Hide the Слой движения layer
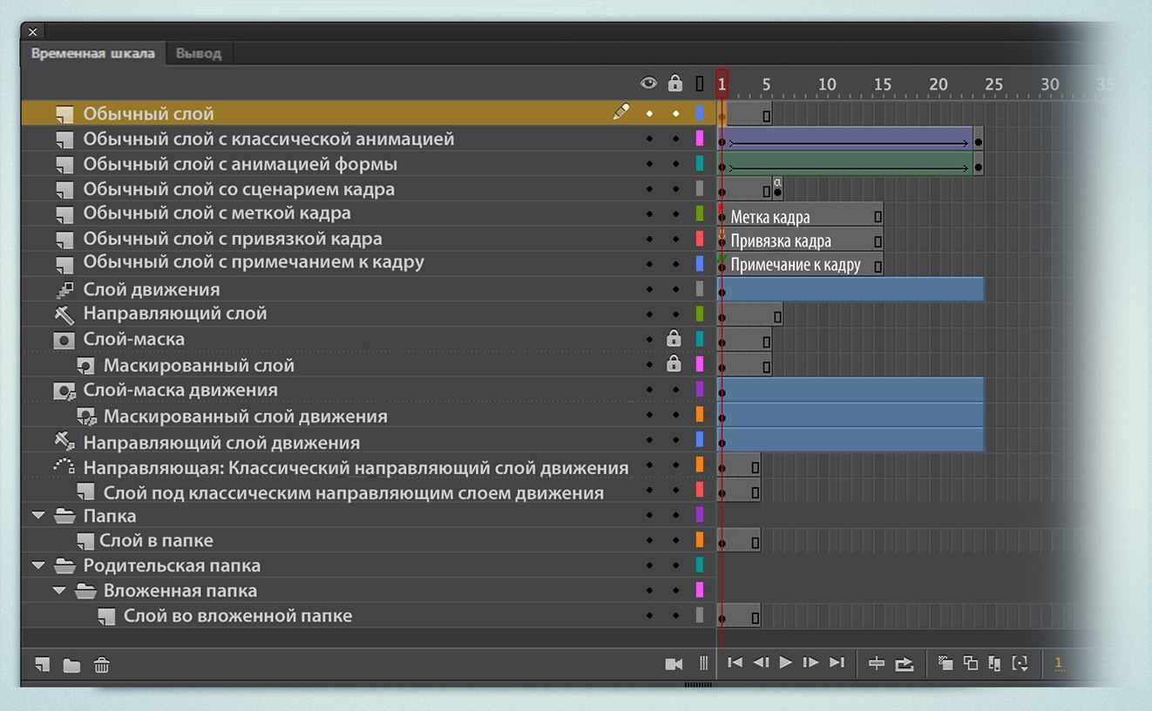 [x=649, y=289]
